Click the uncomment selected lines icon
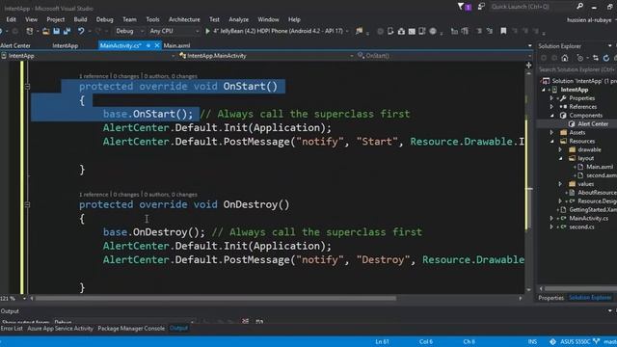Viewport: 617px width, 347px height. (489, 31)
